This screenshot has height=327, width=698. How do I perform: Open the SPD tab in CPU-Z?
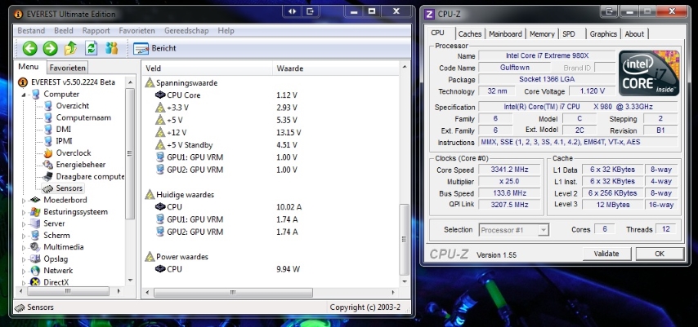coord(569,33)
